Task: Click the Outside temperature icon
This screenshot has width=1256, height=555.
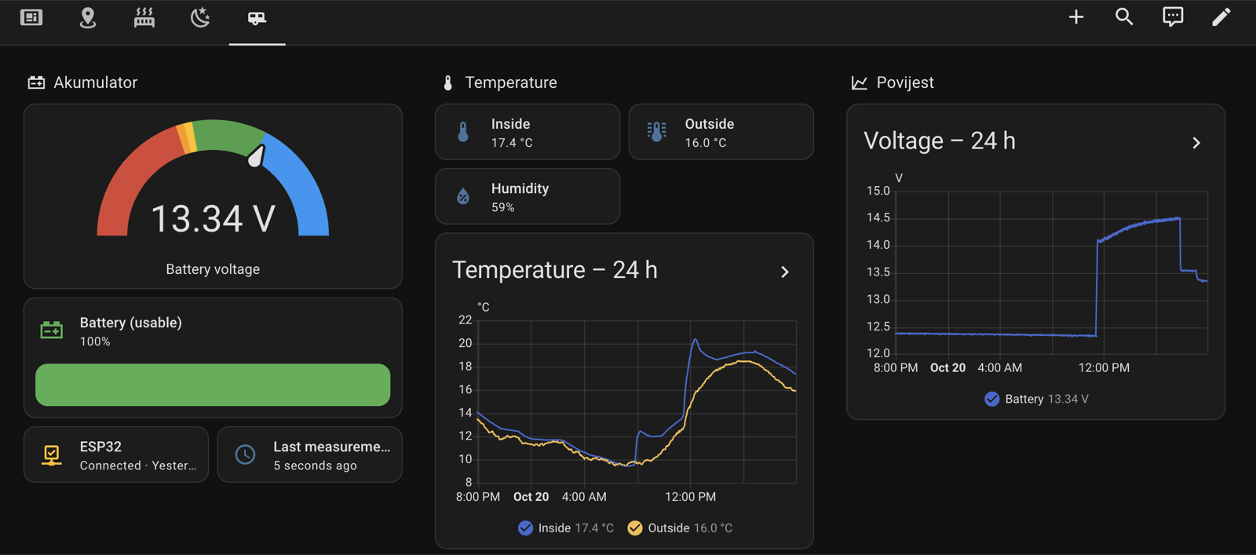Action: (x=656, y=132)
